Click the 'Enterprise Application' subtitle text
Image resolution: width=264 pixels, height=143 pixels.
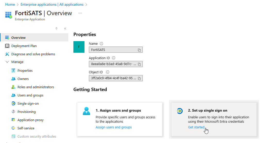30,19
